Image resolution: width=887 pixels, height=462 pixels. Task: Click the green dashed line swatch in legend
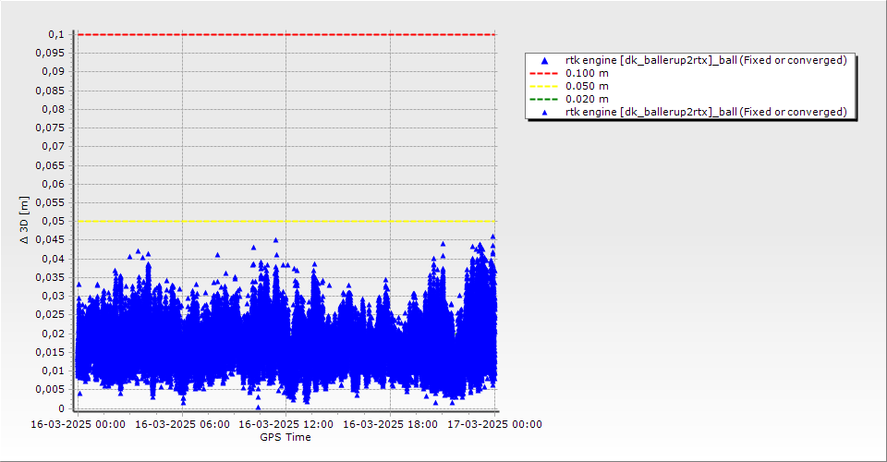coord(543,100)
